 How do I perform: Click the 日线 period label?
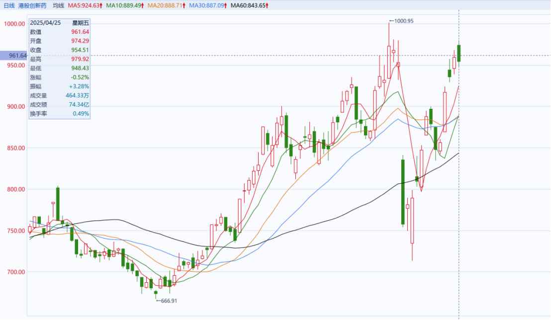click(9, 5)
